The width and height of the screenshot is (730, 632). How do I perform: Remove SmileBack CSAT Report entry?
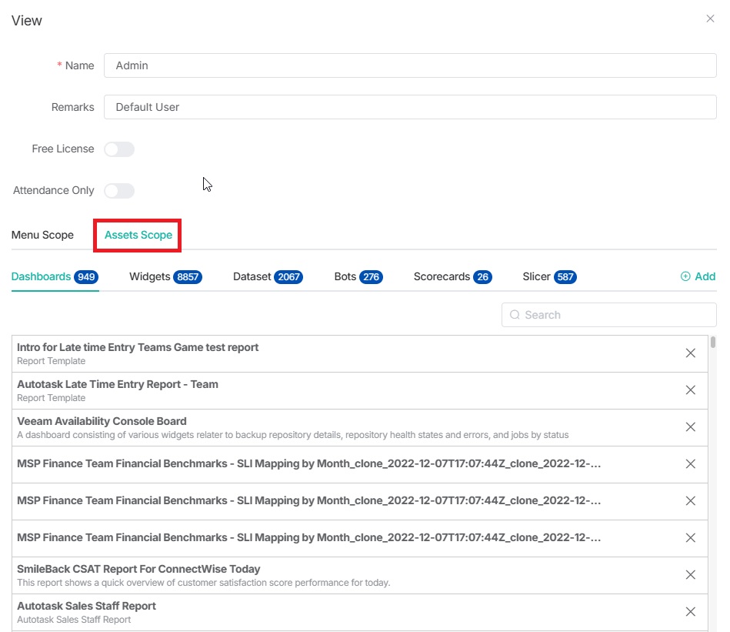pyautogui.click(x=690, y=575)
